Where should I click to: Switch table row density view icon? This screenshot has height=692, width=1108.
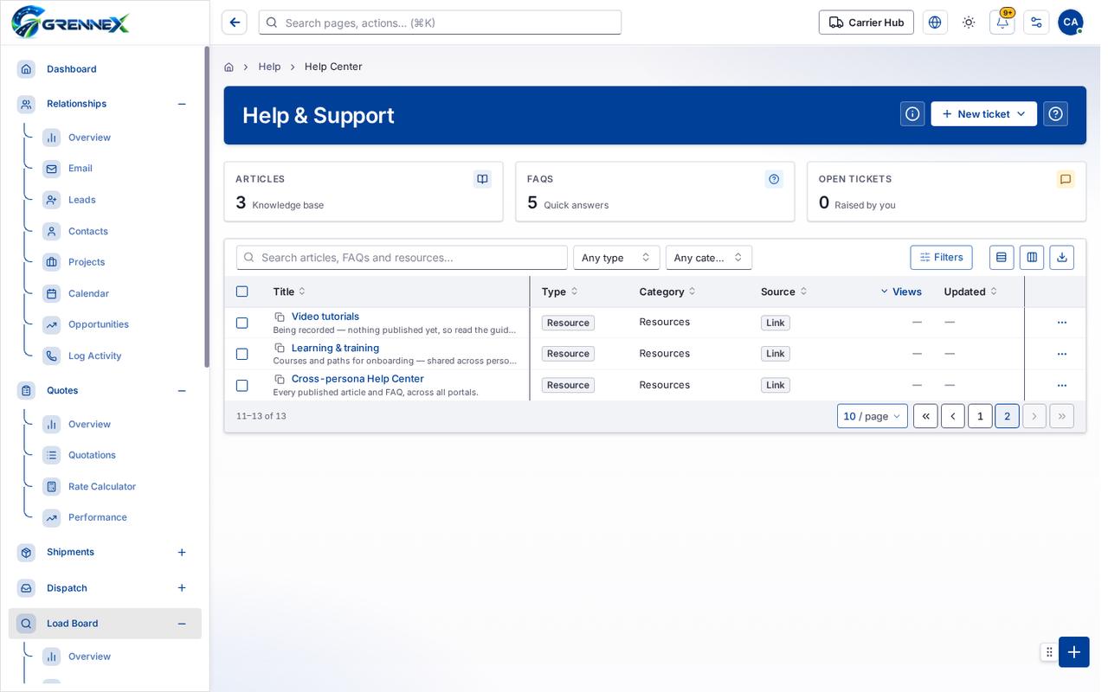[x=1002, y=257]
